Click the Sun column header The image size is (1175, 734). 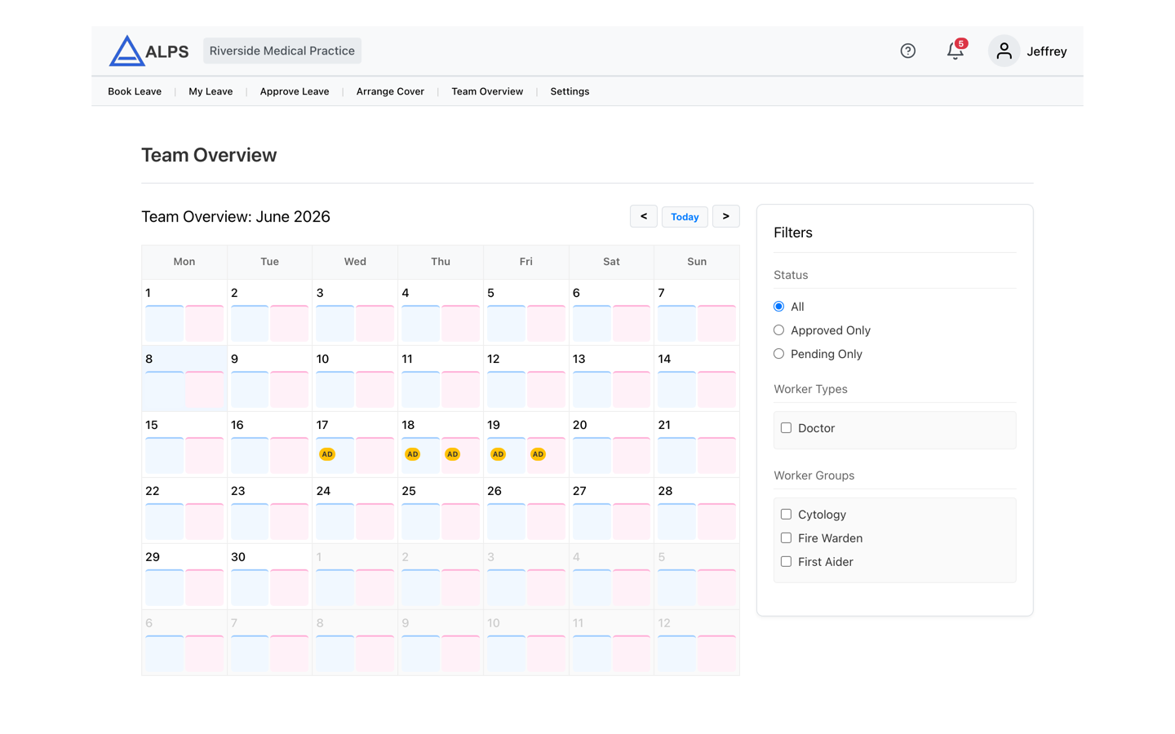coord(697,262)
